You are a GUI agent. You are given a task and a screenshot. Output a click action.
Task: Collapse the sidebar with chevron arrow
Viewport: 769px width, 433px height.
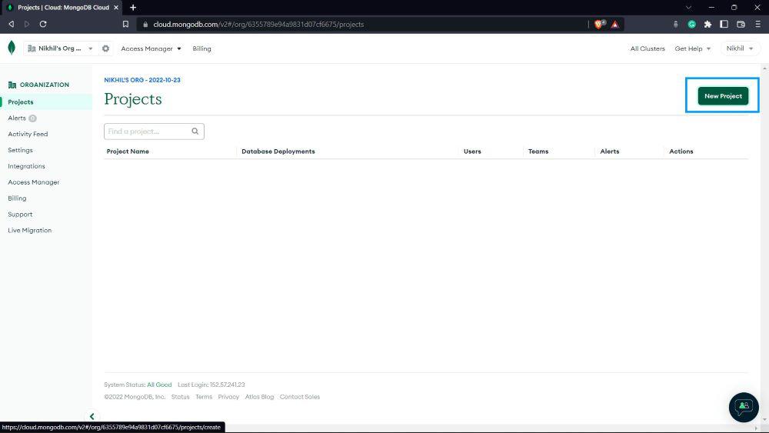pyautogui.click(x=92, y=416)
